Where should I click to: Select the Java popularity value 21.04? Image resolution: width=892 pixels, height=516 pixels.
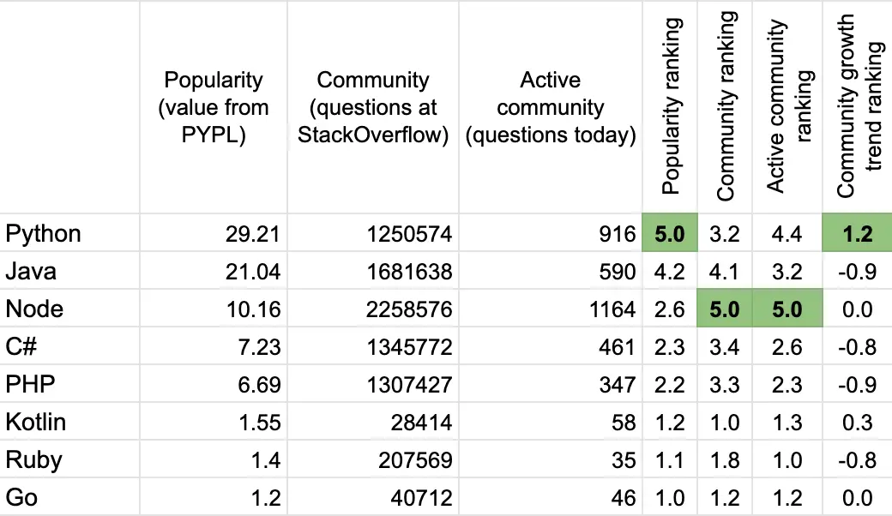252,271
